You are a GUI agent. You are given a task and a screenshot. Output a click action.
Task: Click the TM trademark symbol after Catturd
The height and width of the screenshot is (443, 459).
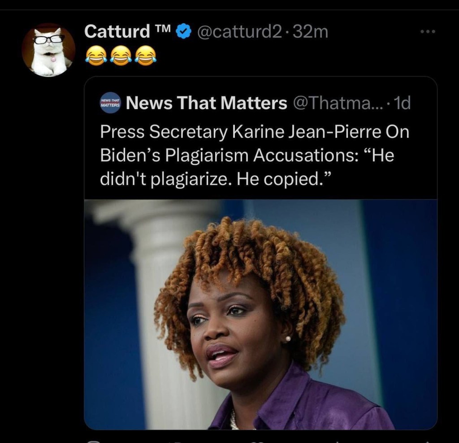pyautogui.click(x=162, y=28)
